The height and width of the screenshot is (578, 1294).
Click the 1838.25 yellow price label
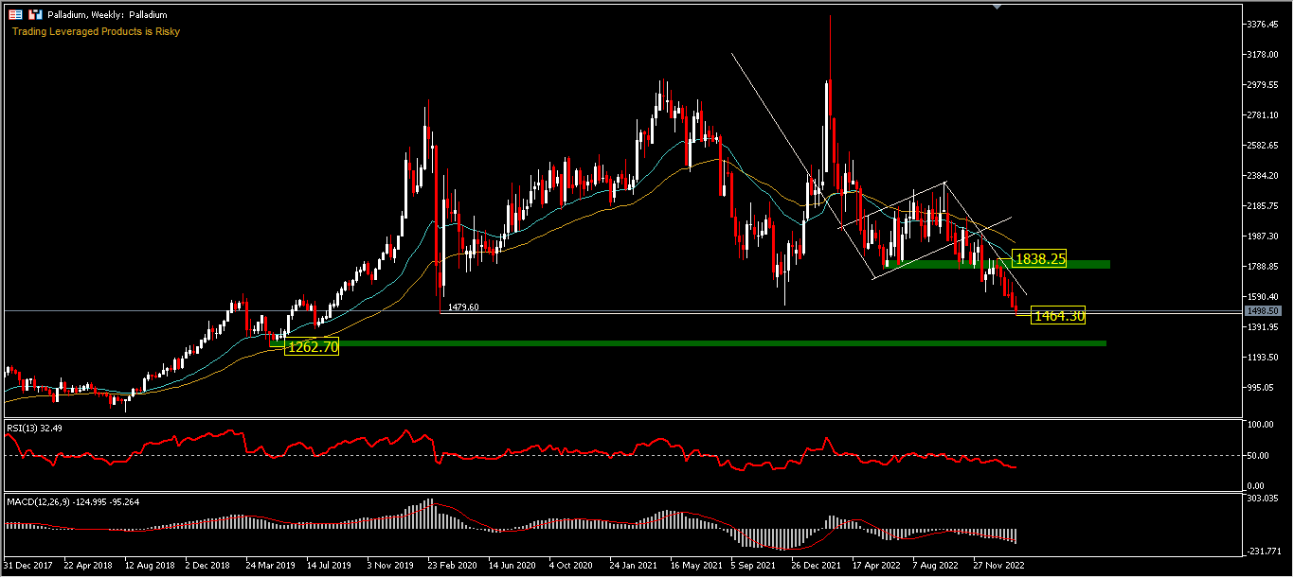(1039, 258)
